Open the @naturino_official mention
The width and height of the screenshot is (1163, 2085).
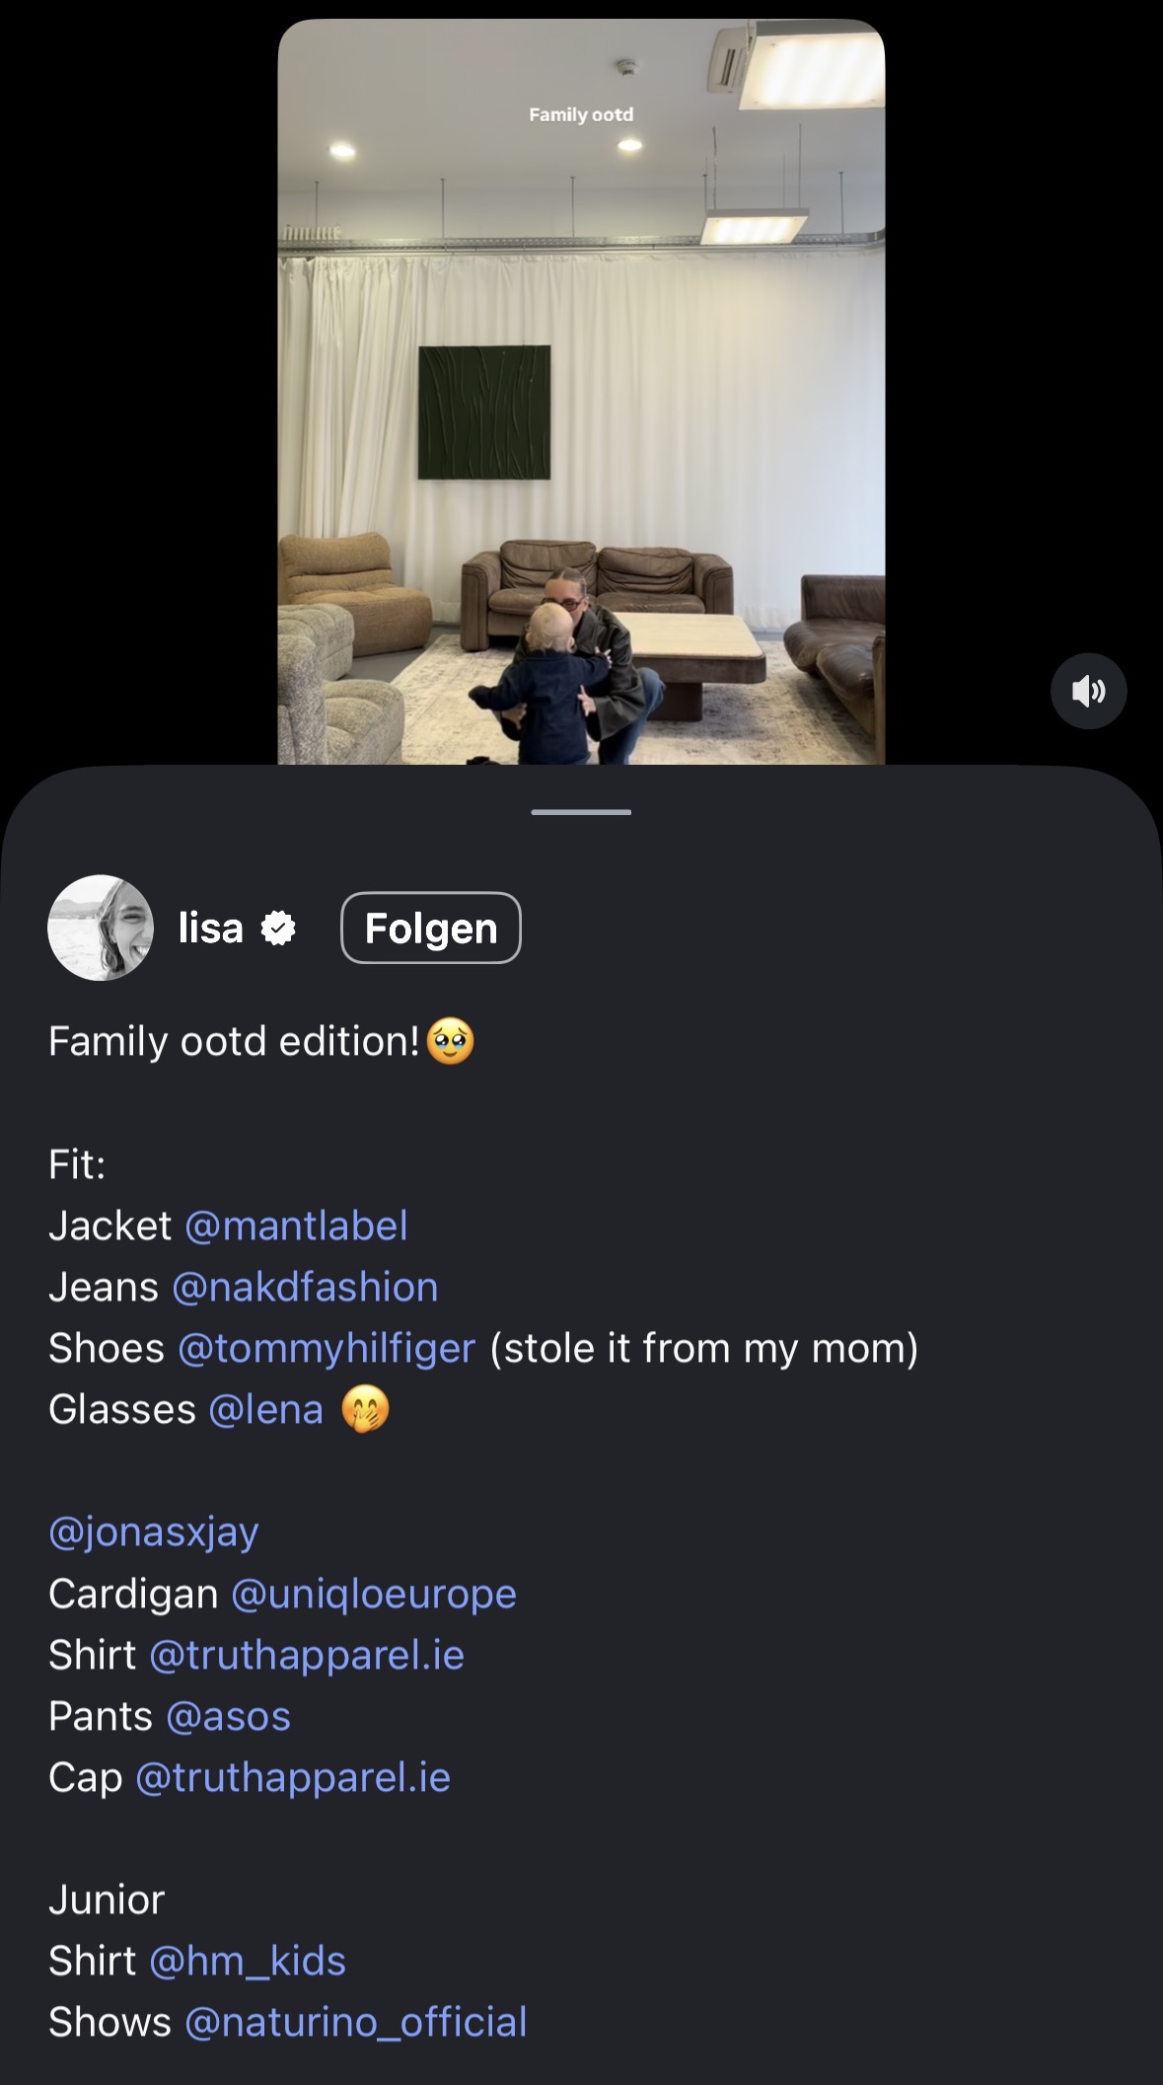[356, 2023]
